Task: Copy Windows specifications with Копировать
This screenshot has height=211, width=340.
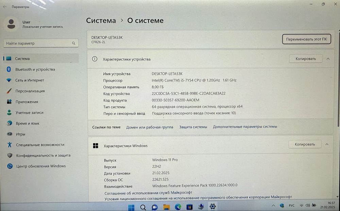Action: click(x=305, y=144)
